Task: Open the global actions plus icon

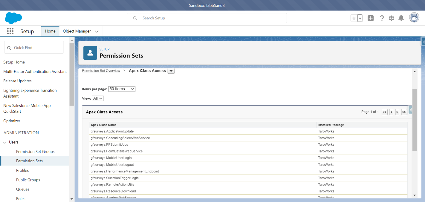Action: pyautogui.click(x=371, y=18)
